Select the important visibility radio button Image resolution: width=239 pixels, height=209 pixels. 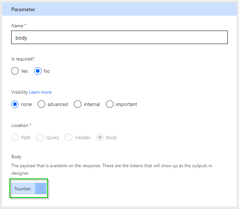[x=110, y=104]
